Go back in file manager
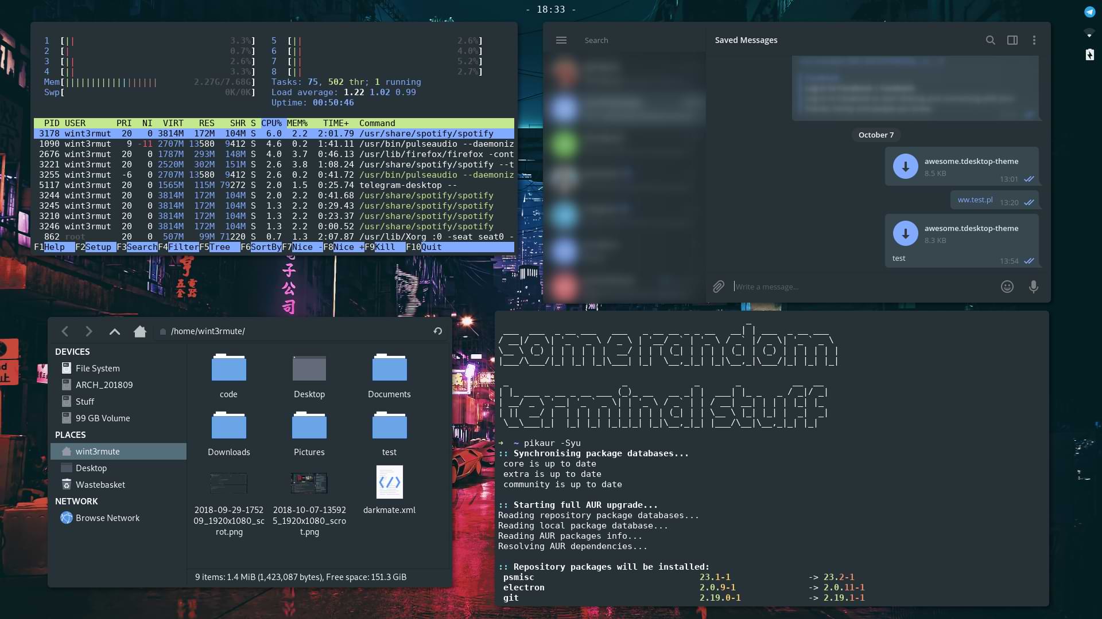The width and height of the screenshot is (1102, 619). 65,331
